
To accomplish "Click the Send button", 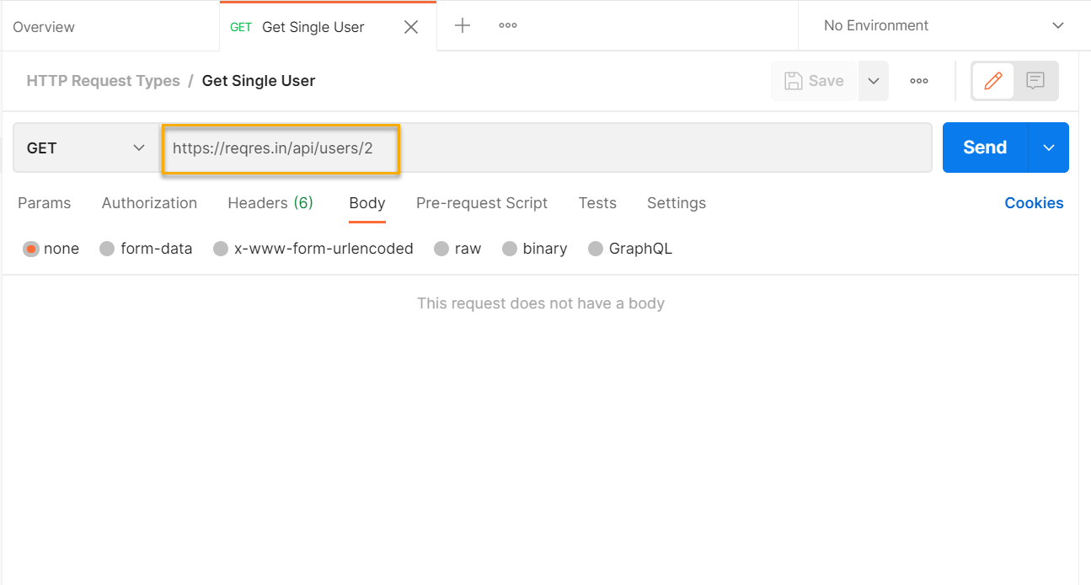I will coord(983,148).
